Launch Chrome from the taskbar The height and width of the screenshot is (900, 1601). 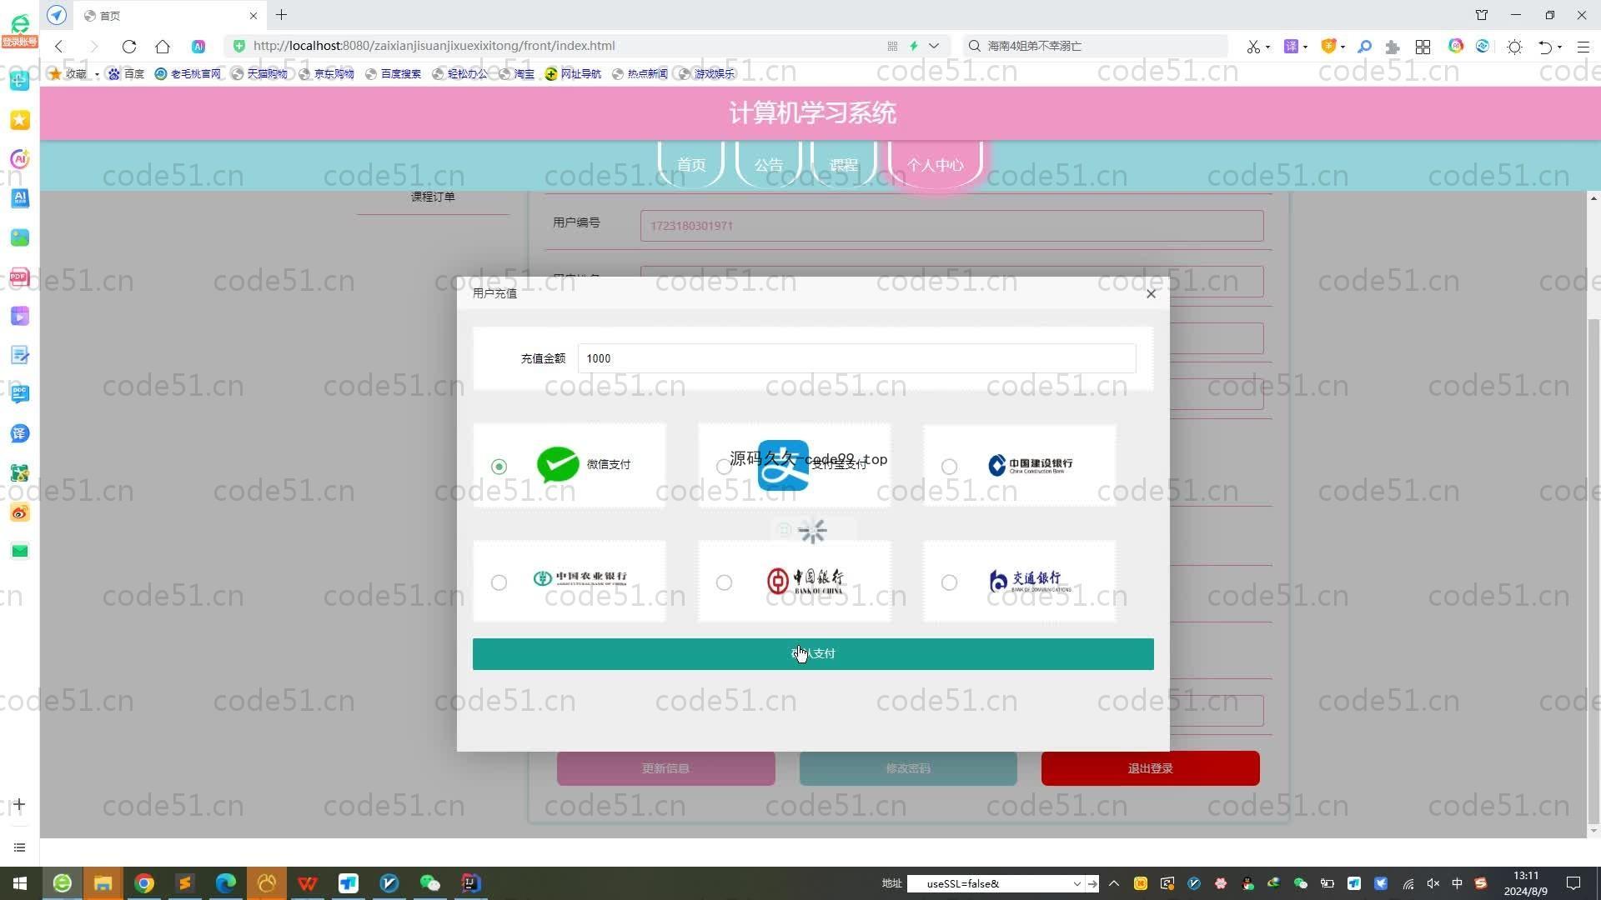coord(143,883)
